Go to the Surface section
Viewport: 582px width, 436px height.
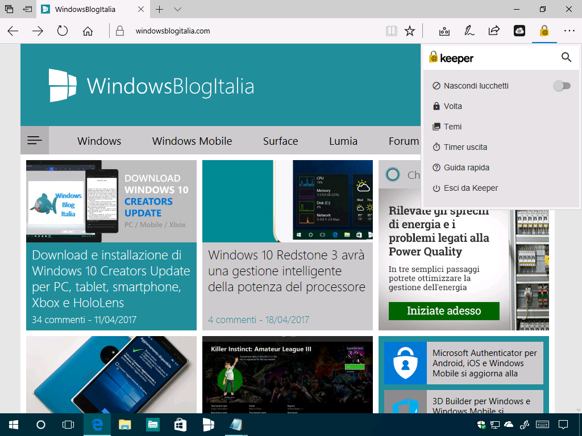(280, 141)
